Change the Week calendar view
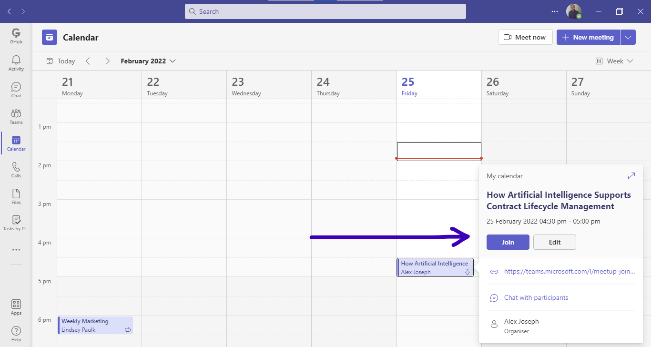 (614, 61)
